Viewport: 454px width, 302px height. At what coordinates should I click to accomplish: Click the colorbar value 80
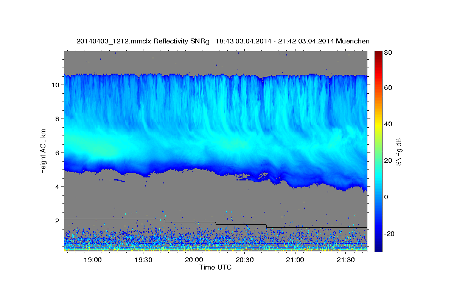point(388,53)
